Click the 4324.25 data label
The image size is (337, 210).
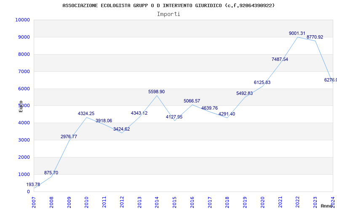pyautogui.click(x=86, y=113)
